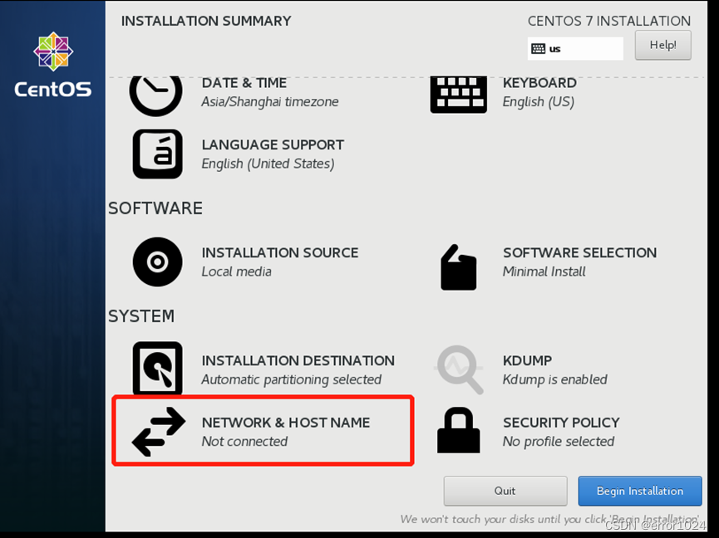Screen dimensions: 719x538
Task: Click the 'Kdump is enabled' text
Action: (x=555, y=379)
